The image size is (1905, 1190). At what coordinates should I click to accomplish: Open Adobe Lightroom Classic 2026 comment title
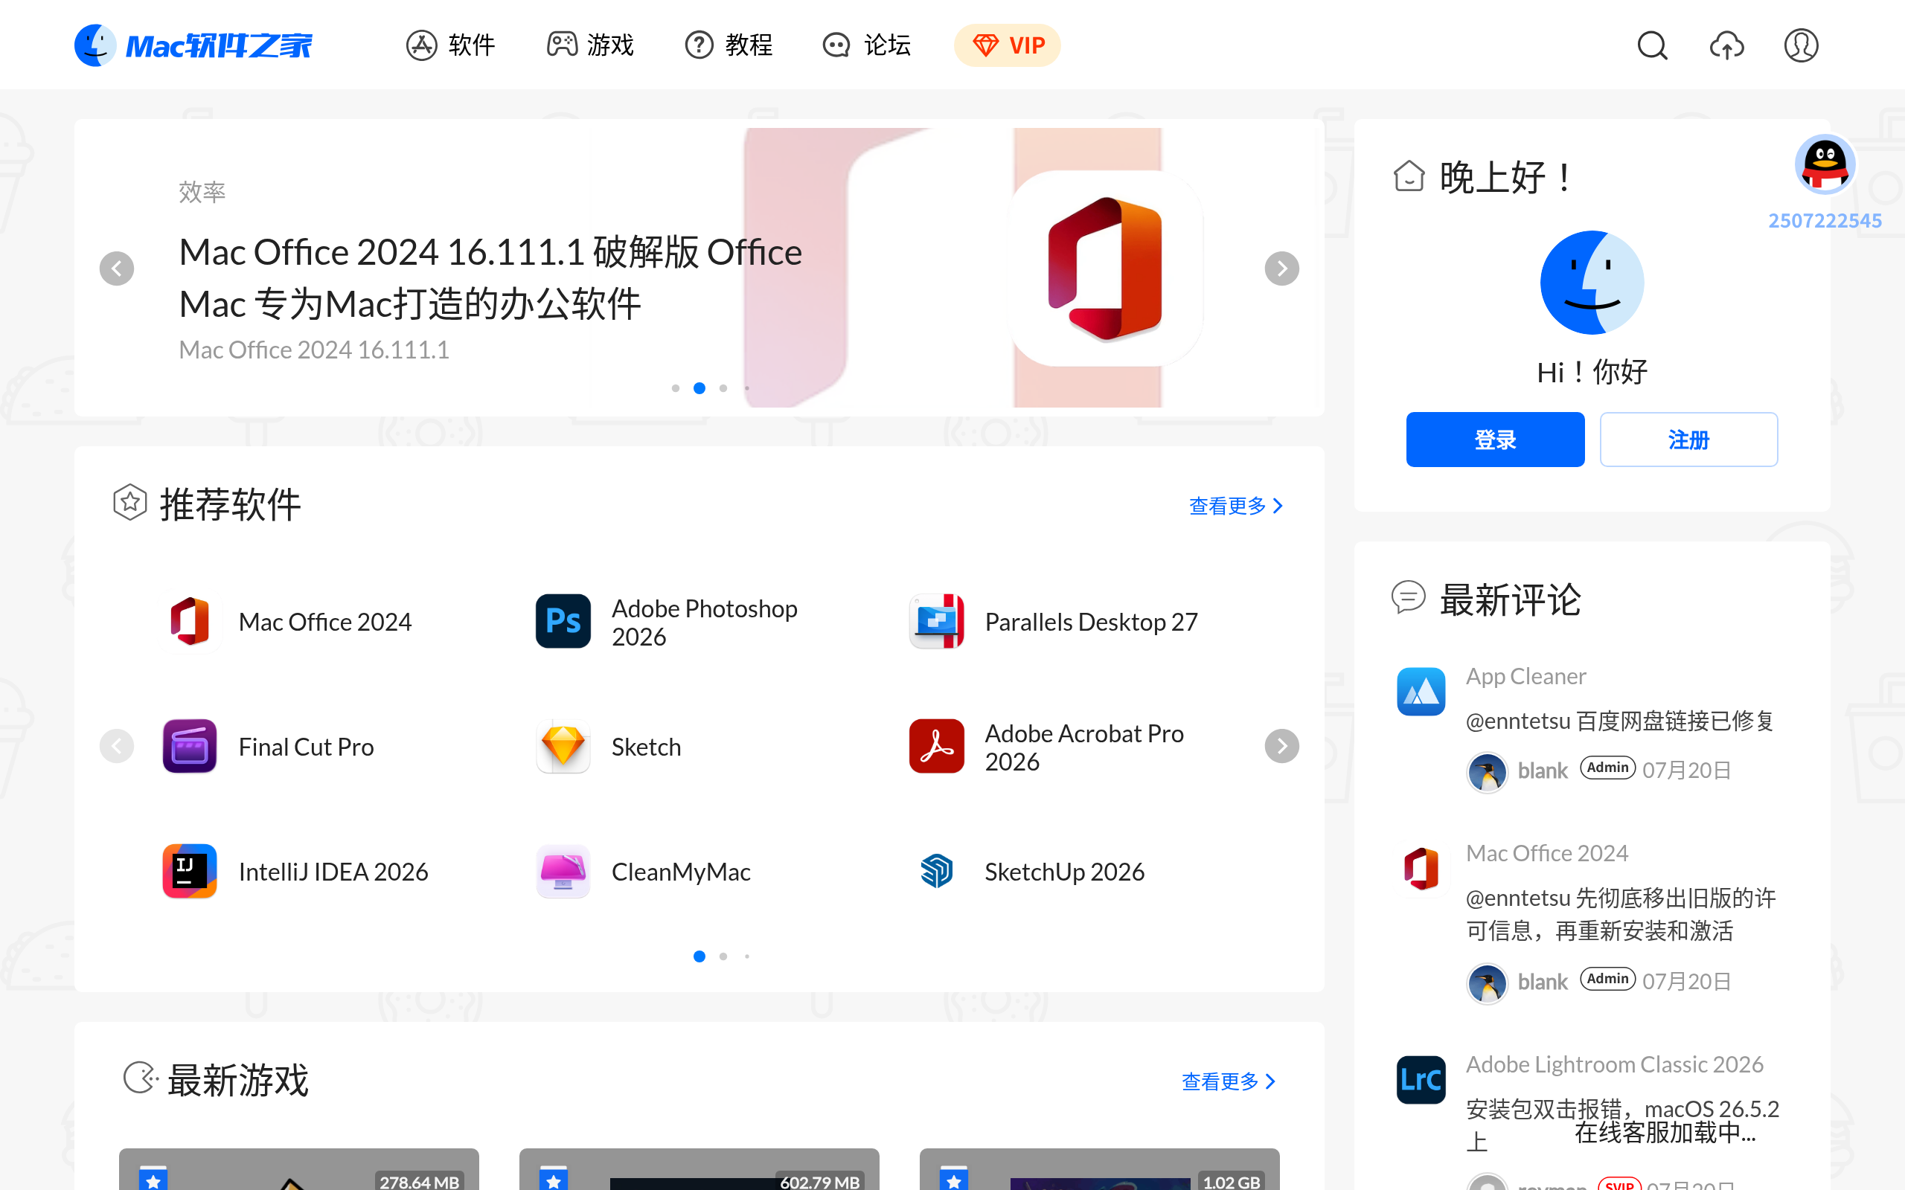[x=1615, y=1064]
